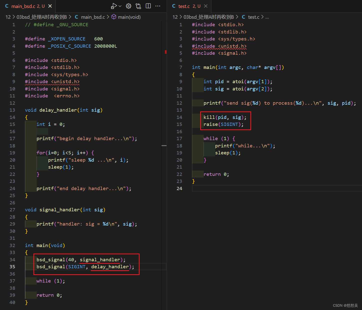Open the run options dropdown arrow
The image size is (362, 310).
point(120,6)
